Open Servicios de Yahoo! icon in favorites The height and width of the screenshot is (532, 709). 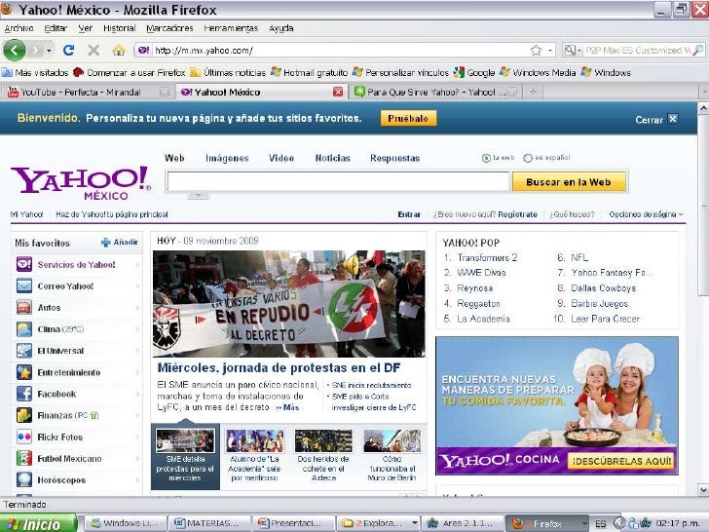24,264
